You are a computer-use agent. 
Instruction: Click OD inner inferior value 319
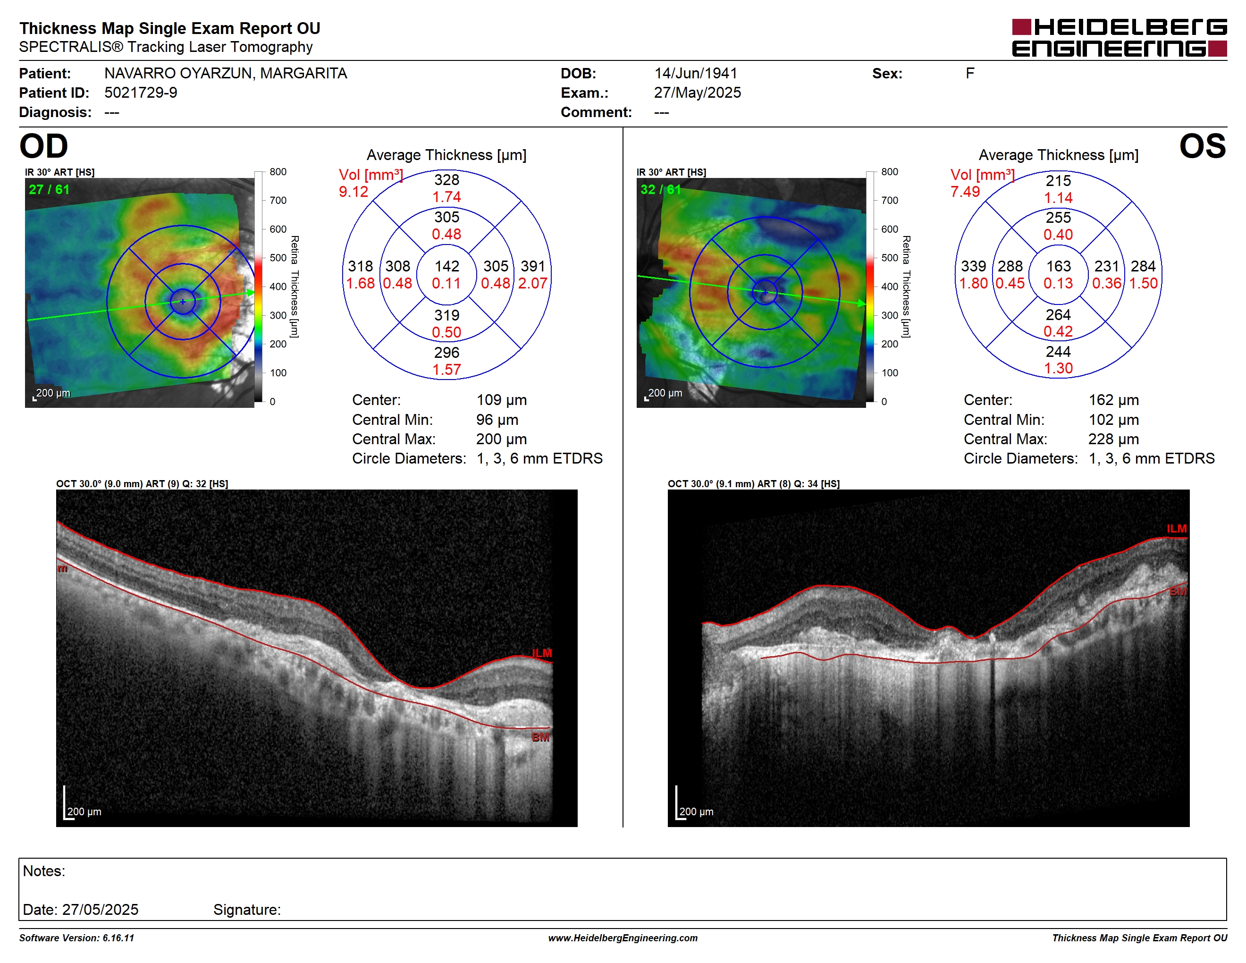point(446,315)
